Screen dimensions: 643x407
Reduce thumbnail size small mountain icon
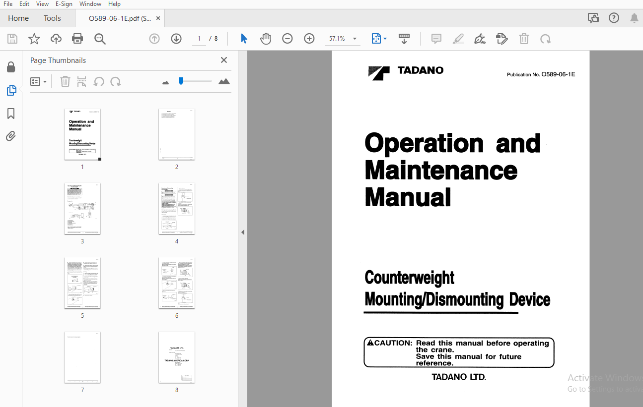pos(166,82)
